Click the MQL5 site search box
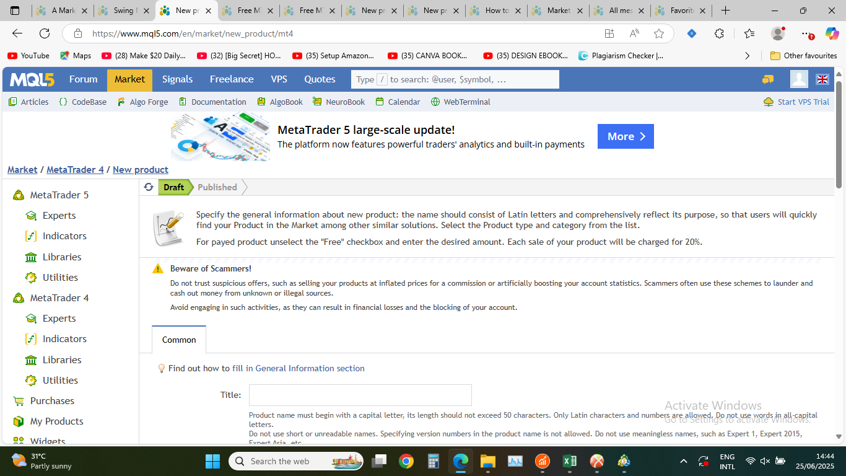 (455, 79)
